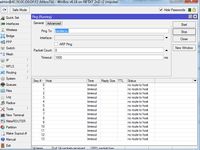Viewport: 200px width, 150px height.
Task: Select Queues menu label
Action: [11, 85]
